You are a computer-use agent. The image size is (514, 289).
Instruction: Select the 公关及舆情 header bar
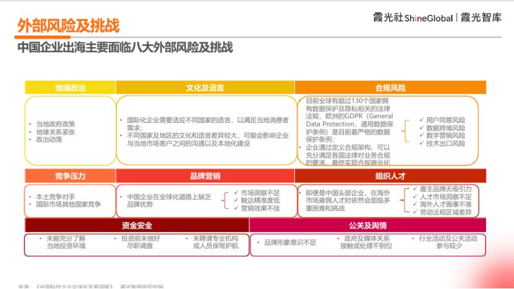(x=368, y=225)
